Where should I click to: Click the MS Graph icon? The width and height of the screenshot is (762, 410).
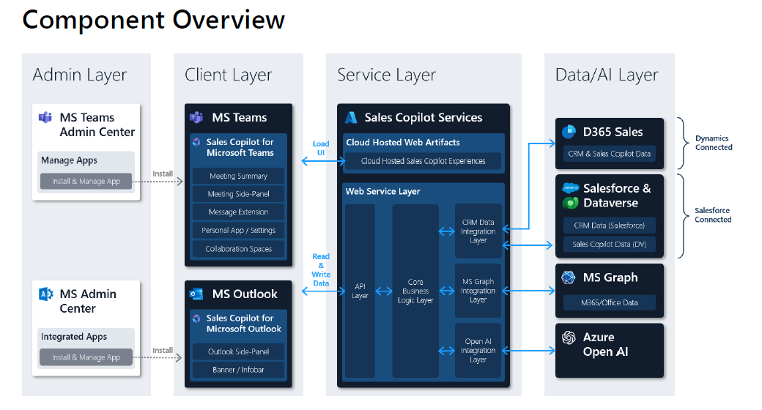pyautogui.click(x=568, y=277)
